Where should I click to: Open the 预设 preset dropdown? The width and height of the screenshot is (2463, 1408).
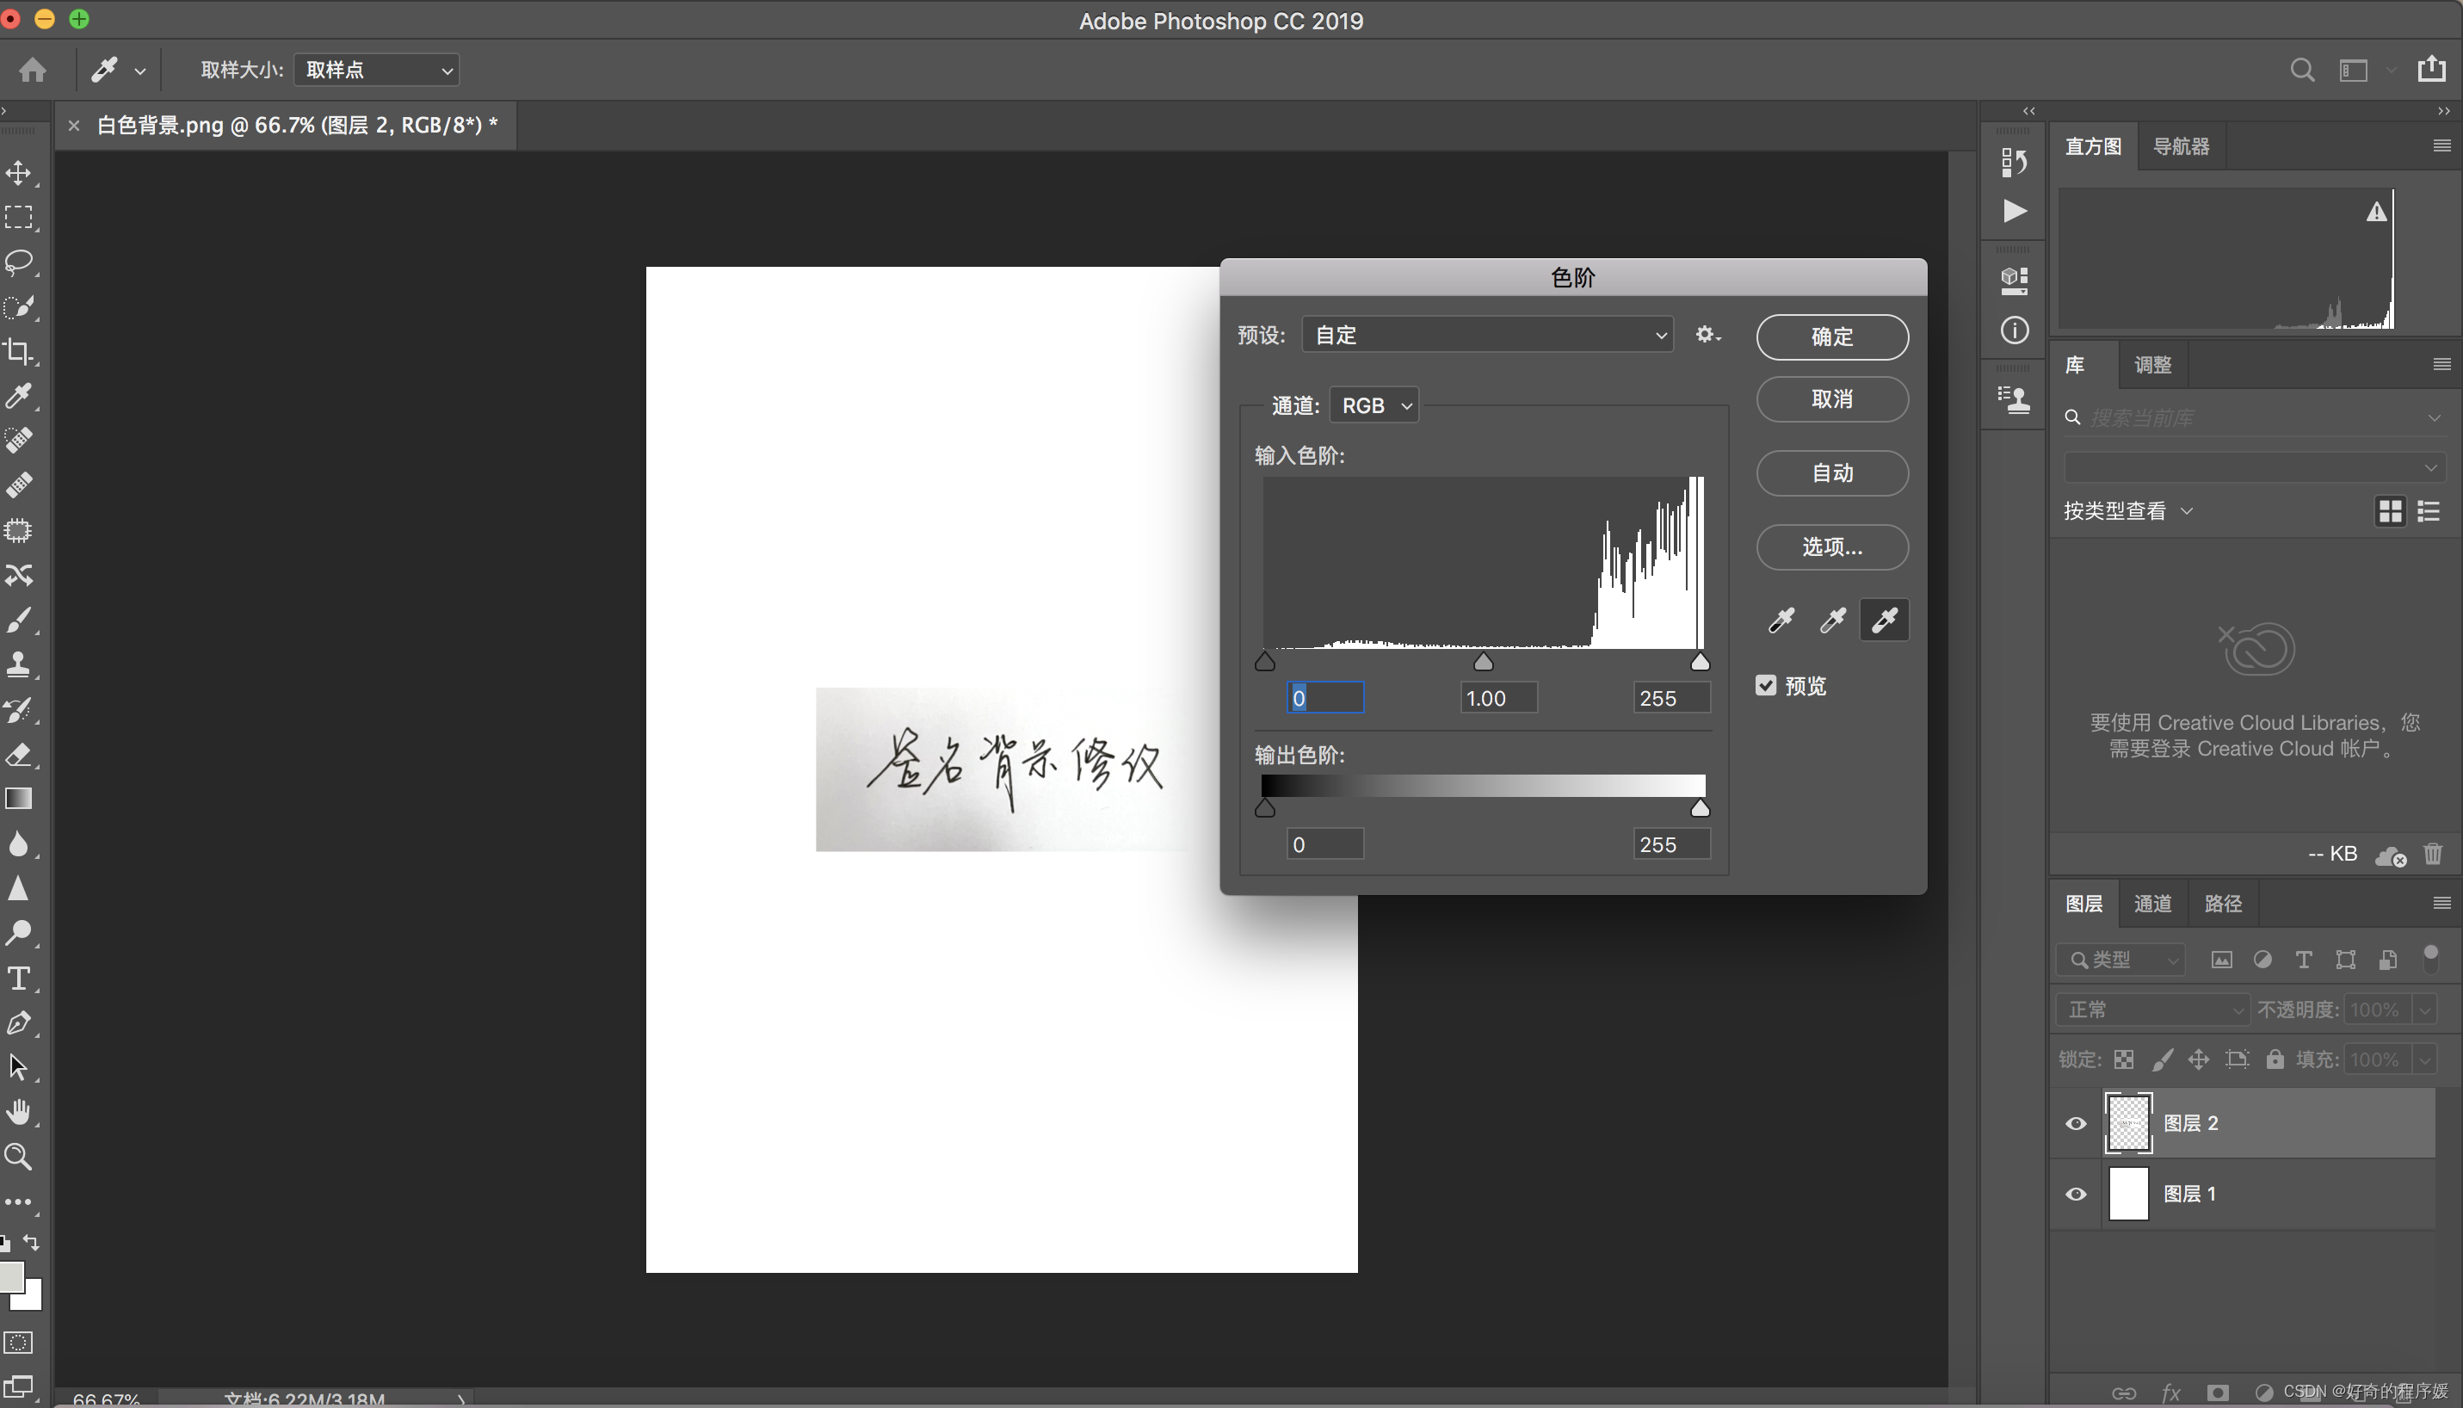[x=1487, y=335]
